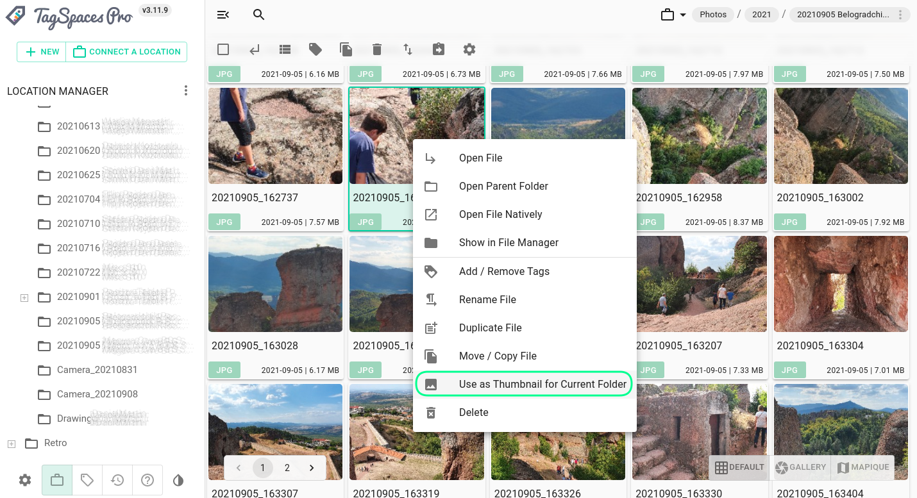Toggle the dark theme half-circle switch
This screenshot has height=498, width=917.
pyautogui.click(x=178, y=479)
